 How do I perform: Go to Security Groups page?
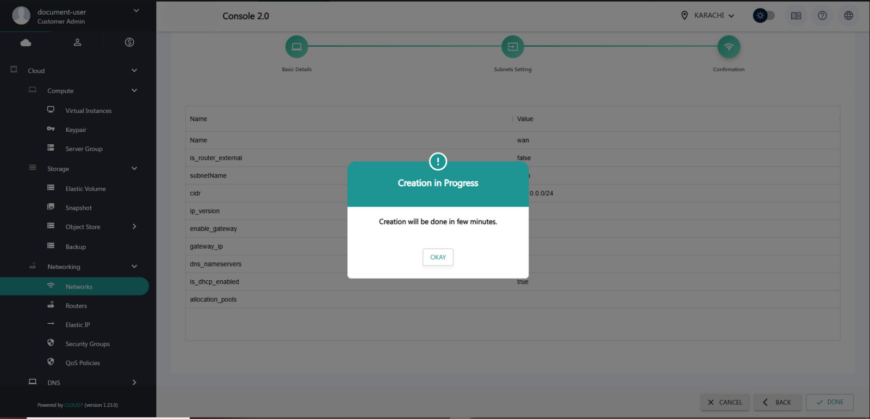click(88, 344)
